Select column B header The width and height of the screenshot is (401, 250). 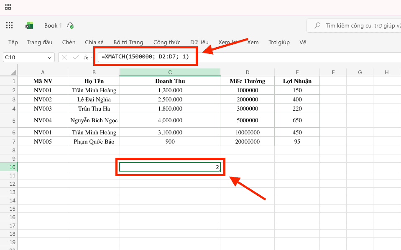click(x=94, y=72)
